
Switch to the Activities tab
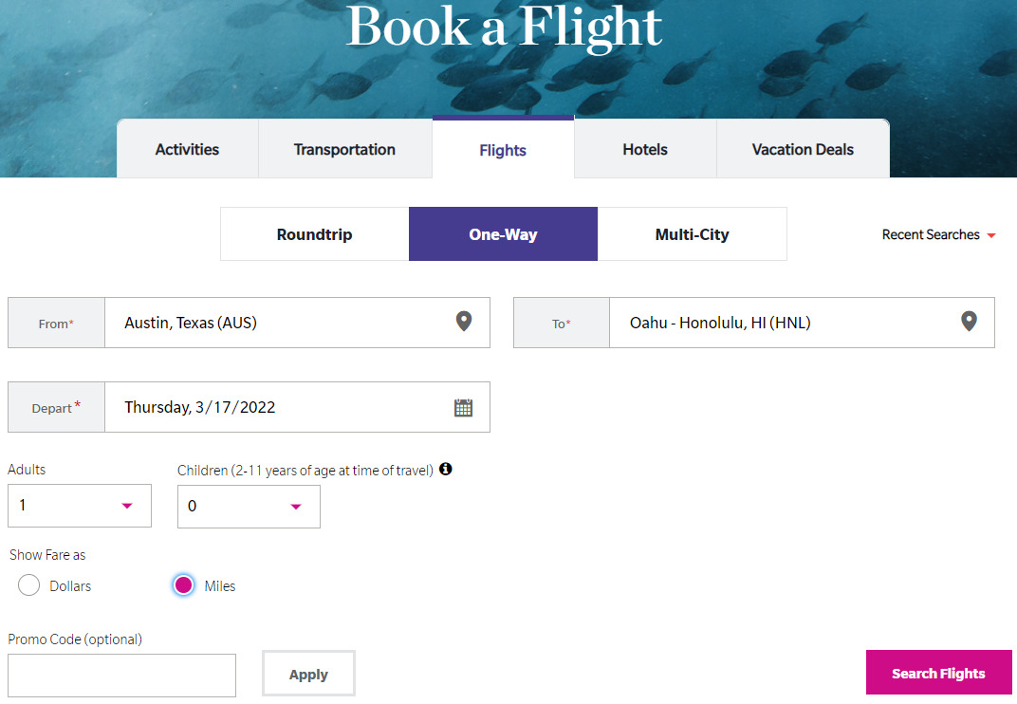point(187,149)
